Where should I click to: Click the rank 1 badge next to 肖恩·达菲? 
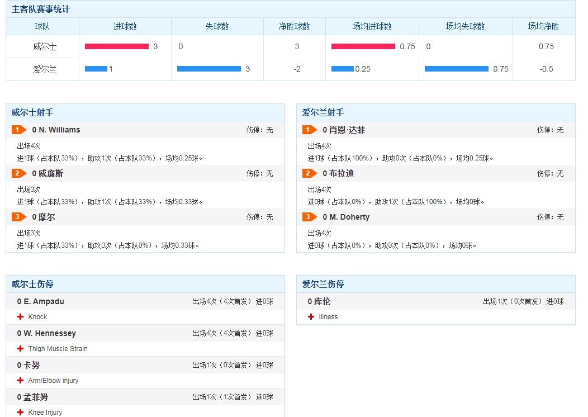pos(310,130)
